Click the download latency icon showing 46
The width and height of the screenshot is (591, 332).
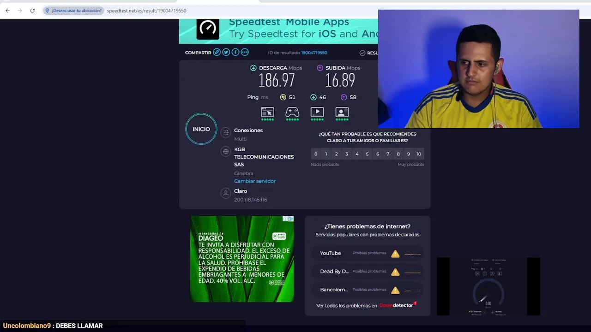313,97
